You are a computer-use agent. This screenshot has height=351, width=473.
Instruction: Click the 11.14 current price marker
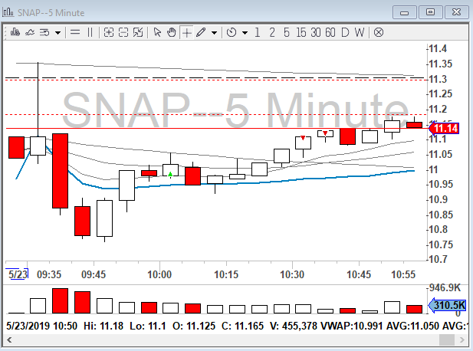(x=444, y=129)
